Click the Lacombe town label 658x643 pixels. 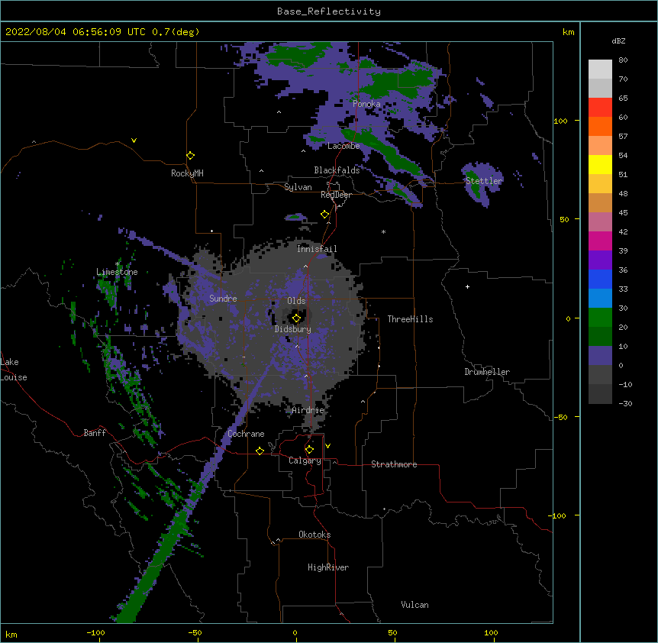[x=344, y=146]
